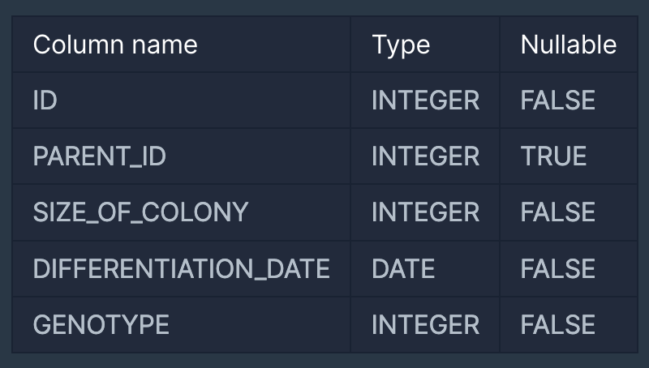Select the ID column name cell
This screenshot has height=368, width=649.
tap(45, 100)
